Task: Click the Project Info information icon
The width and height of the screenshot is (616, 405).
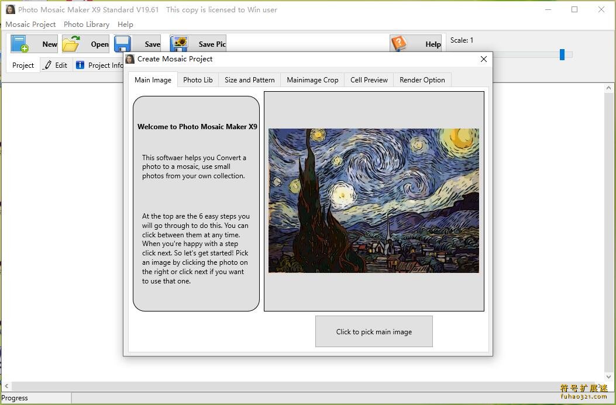Action: click(x=80, y=65)
